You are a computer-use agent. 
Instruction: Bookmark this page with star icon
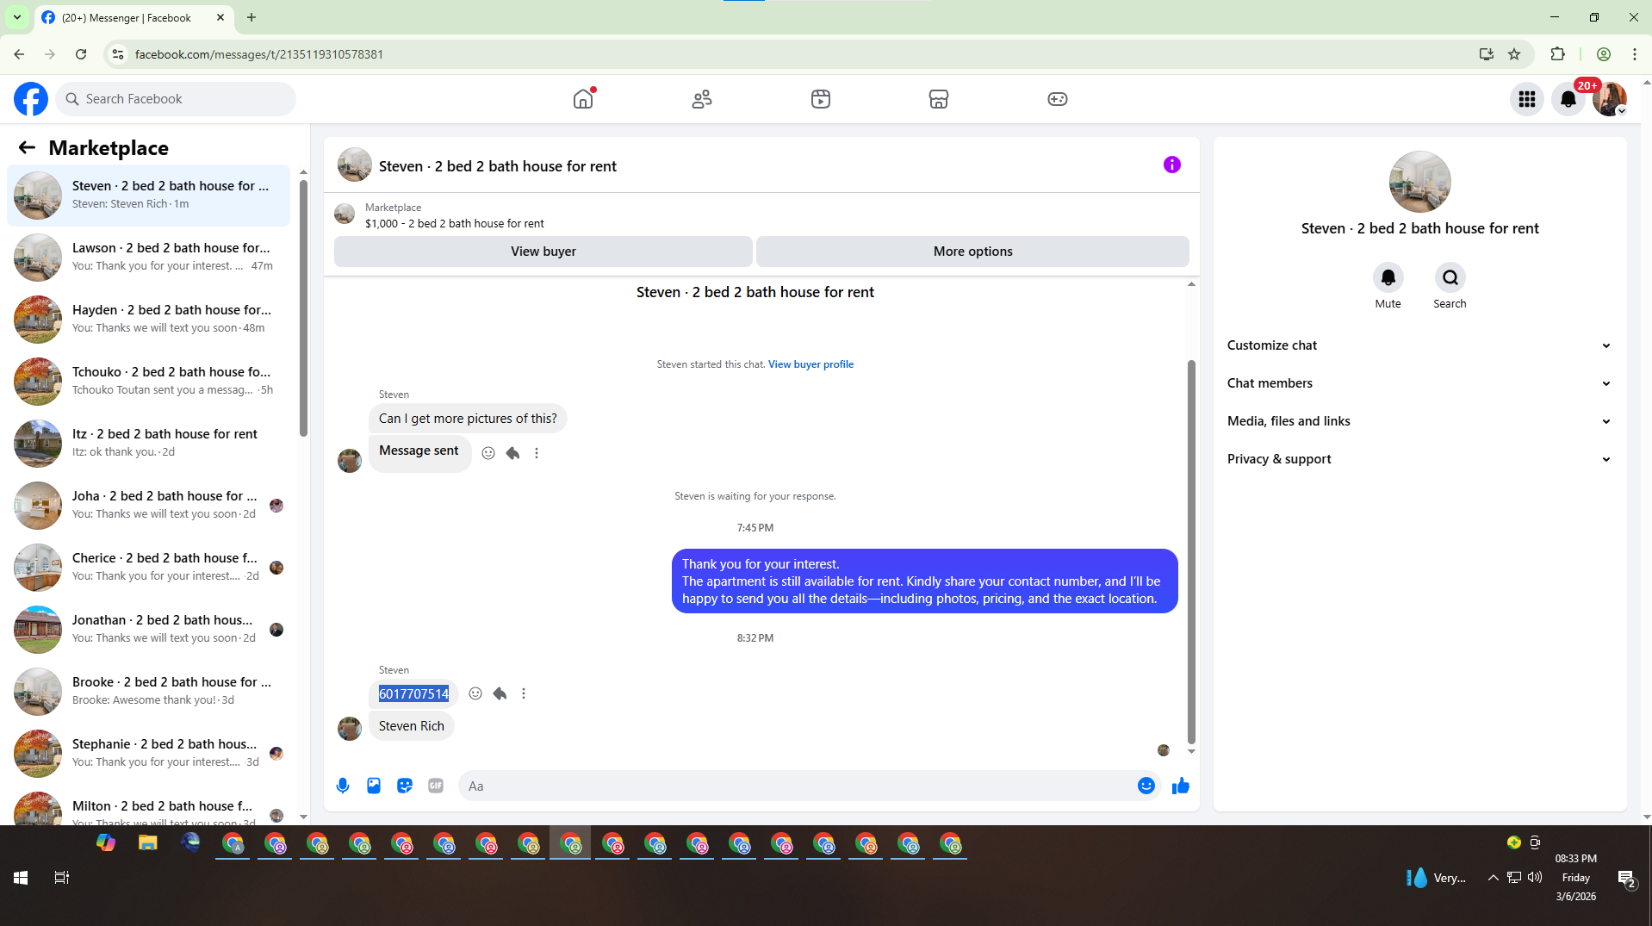pyautogui.click(x=1514, y=54)
